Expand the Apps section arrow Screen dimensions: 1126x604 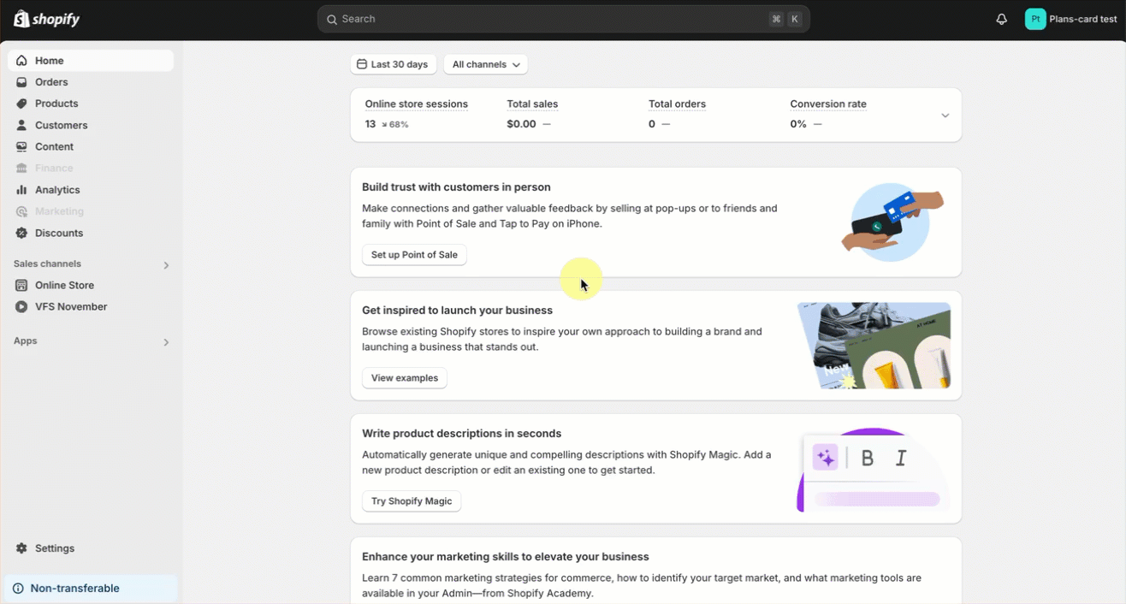pos(166,342)
